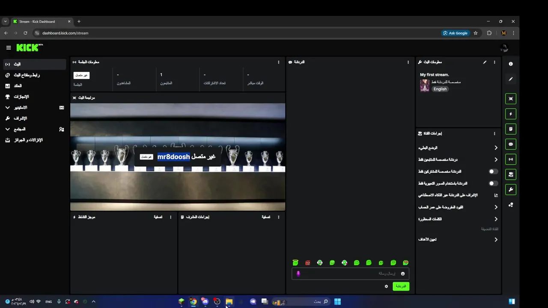The width and height of the screenshot is (548, 308).
Task: Expand الاستديو sidebar section
Action: click(34, 107)
